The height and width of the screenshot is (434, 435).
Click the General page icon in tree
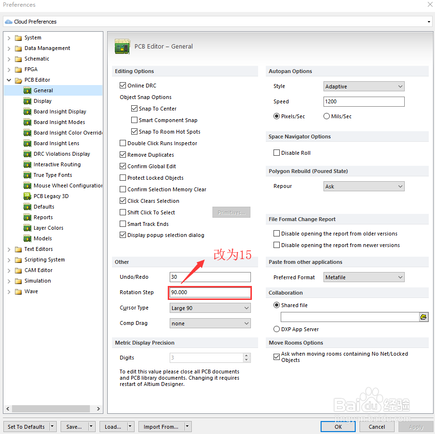(27, 90)
